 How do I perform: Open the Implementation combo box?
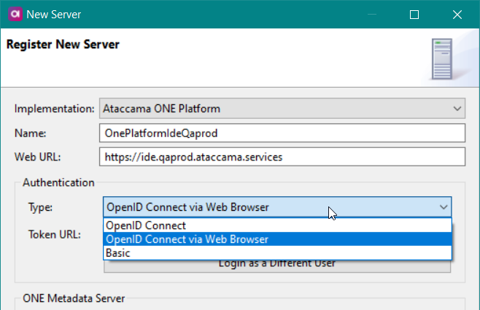[281, 109]
